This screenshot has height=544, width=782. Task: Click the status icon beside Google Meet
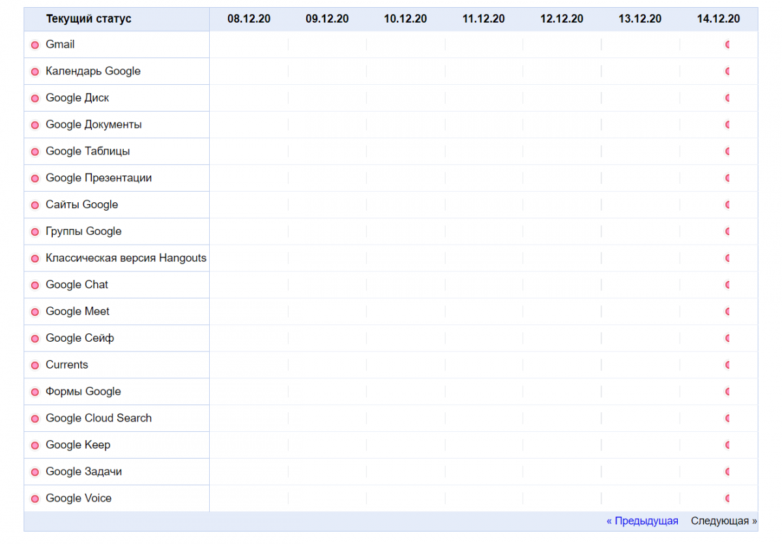(35, 312)
